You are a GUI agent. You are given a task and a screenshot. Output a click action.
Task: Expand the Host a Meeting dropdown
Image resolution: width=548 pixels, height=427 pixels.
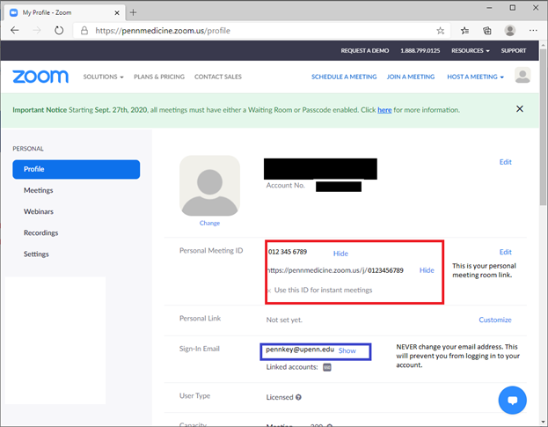(x=475, y=77)
